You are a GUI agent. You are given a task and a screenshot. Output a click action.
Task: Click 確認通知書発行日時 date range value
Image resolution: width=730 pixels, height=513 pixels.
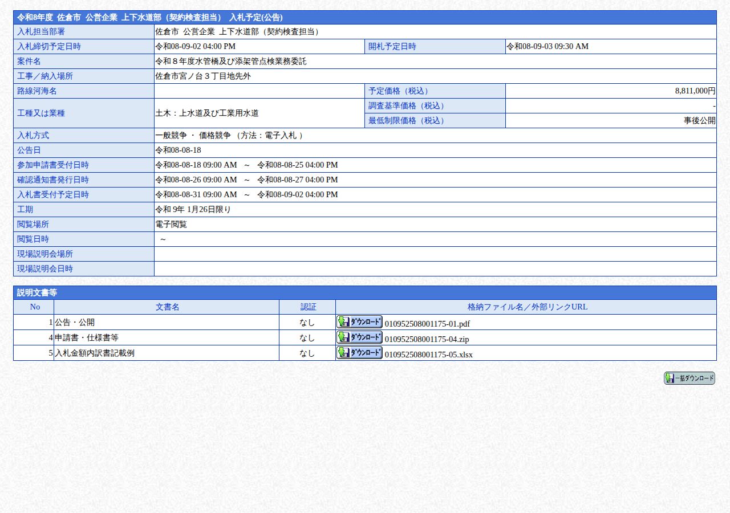(246, 180)
